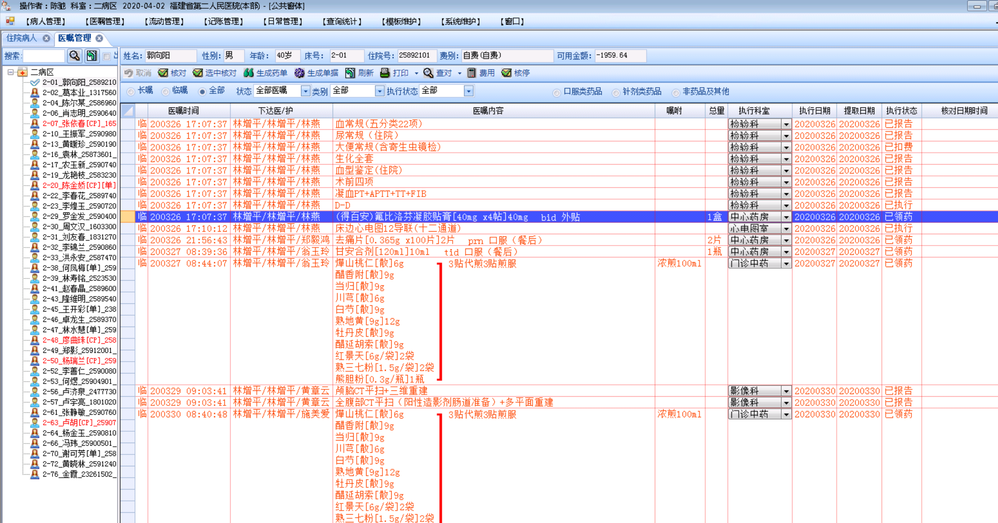Open the 查对 dropdown arrow
This screenshot has height=523, width=998.
tap(459, 73)
